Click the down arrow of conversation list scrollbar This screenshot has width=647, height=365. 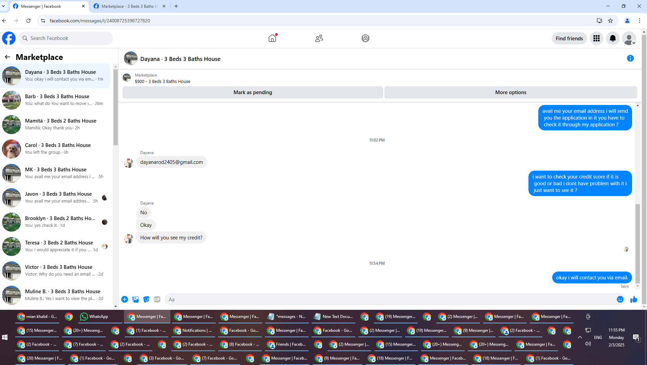[116, 306]
